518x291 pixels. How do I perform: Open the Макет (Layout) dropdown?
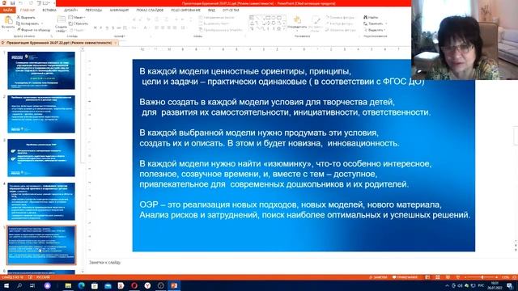coord(77,17)
